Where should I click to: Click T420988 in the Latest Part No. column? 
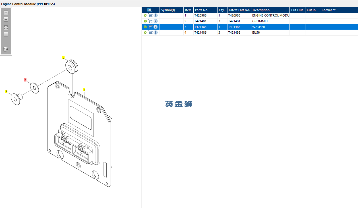tap(234, 15)
